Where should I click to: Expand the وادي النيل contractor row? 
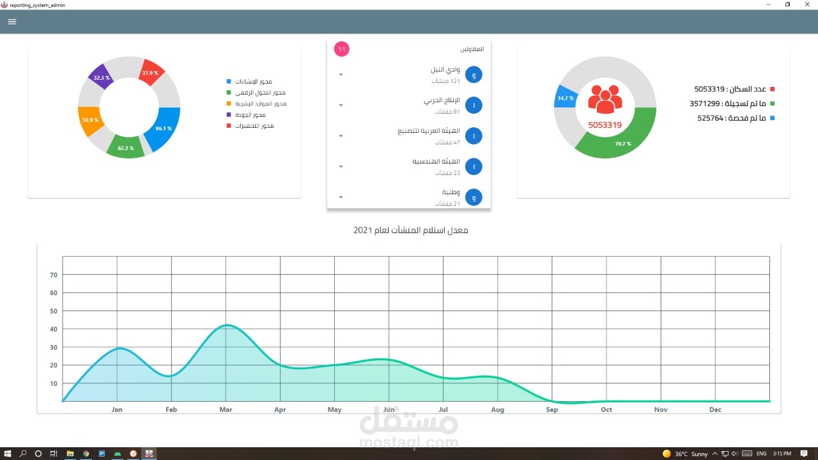[341, 75]
